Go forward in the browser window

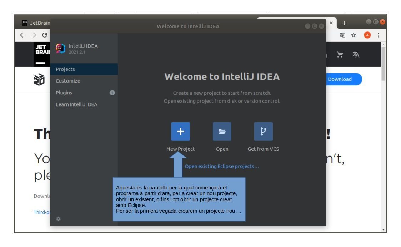point(34,35)
